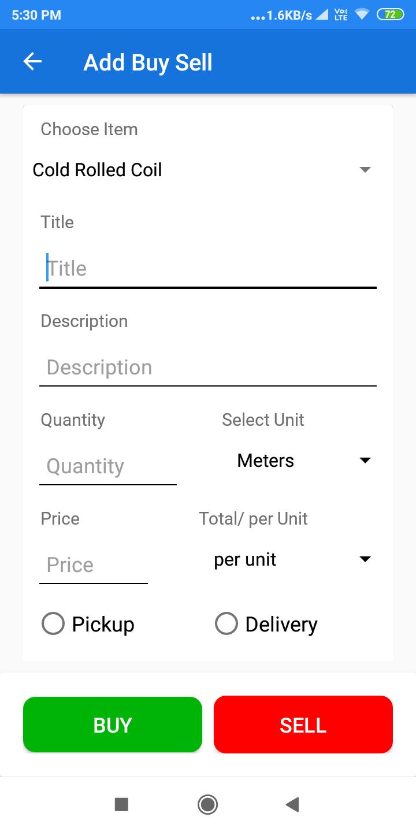
Task: Select the Delivery radio button
Action: [226, 624]
